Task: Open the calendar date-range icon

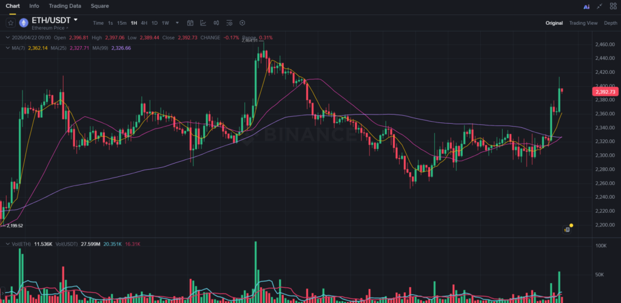Action: [x=190, y=23]
